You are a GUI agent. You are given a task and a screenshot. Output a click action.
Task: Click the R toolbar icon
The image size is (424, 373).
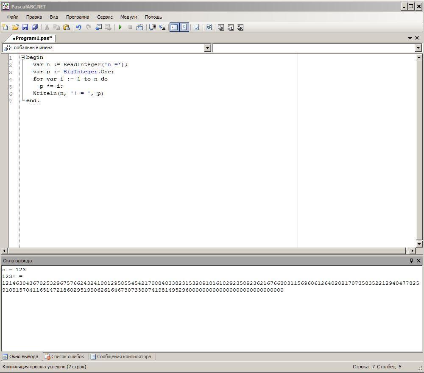(240, 27)
